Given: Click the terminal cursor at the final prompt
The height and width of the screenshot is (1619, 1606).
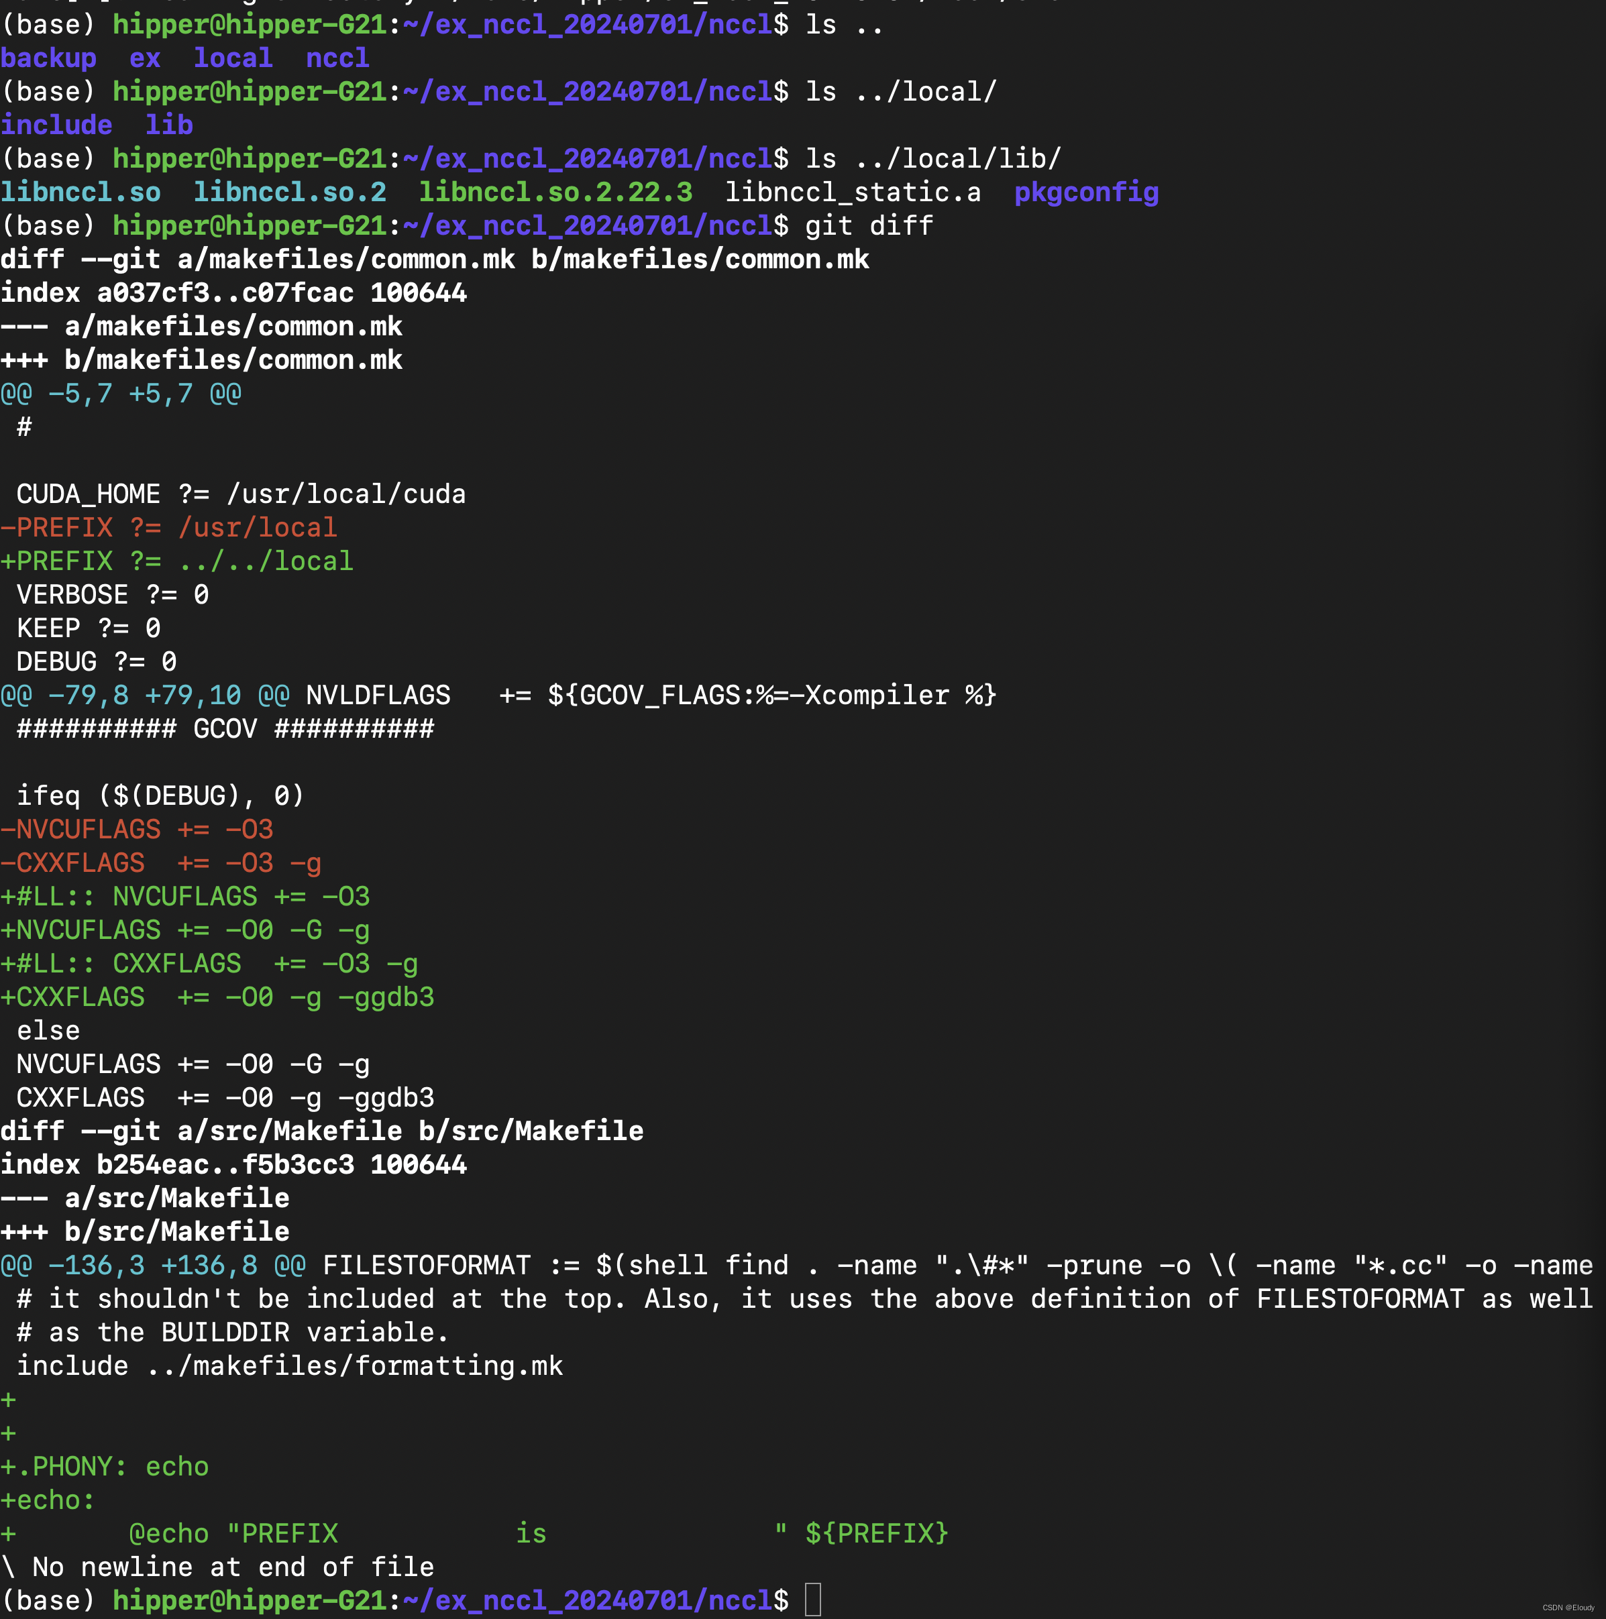Looking at the screenshot, I should [x=812, y=1600].
